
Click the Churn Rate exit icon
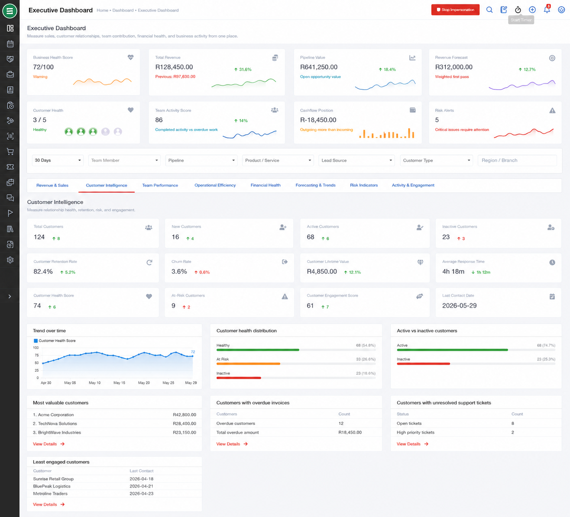285,262
